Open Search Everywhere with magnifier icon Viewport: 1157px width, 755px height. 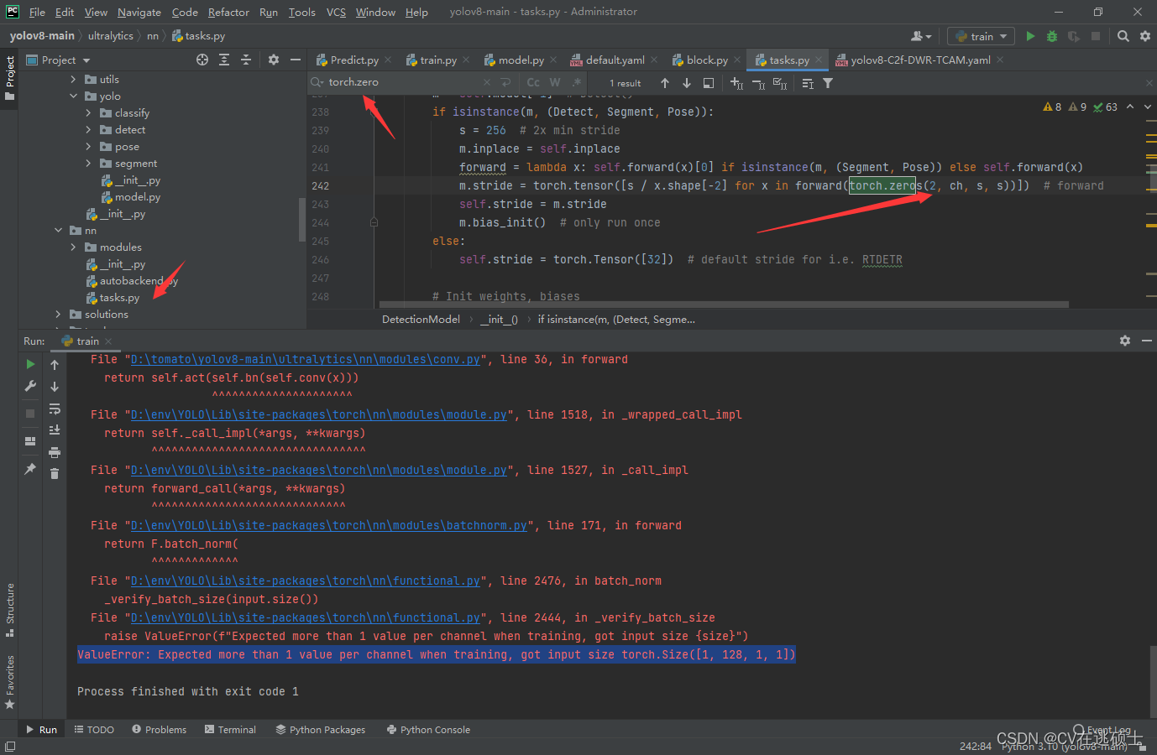click(x=1123, y=35)
